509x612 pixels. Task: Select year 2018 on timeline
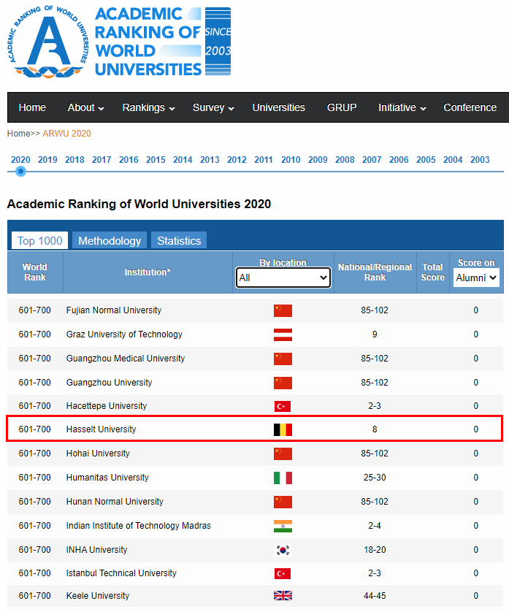[x=74, y=160]
